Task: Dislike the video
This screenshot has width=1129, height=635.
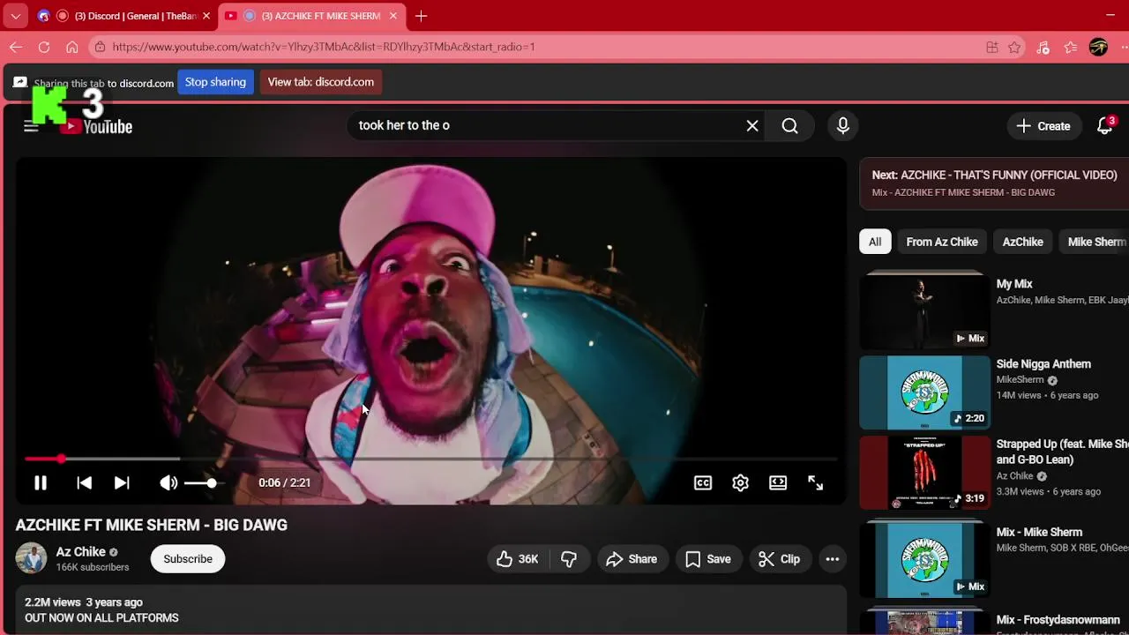Action: click(569, 559)
